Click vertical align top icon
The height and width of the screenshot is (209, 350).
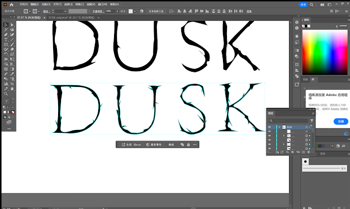(x=196, y=11)
